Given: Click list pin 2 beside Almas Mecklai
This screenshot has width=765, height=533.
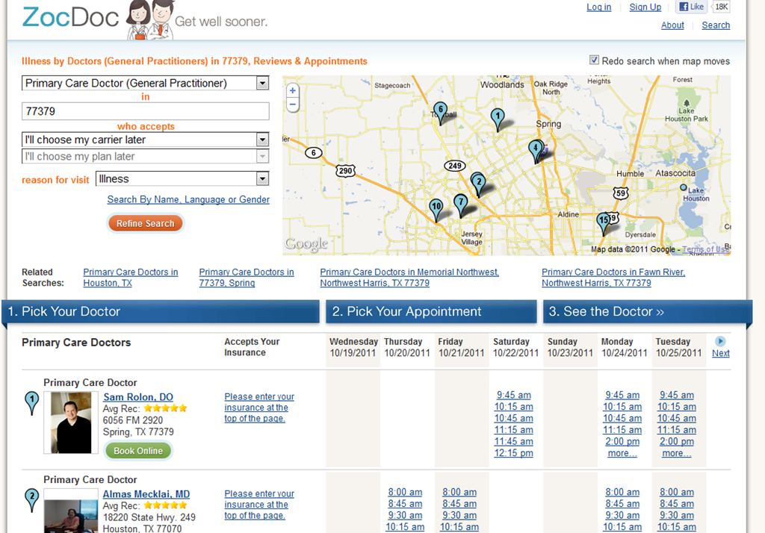Looking at the screenshot, I should tap(31, 500).
